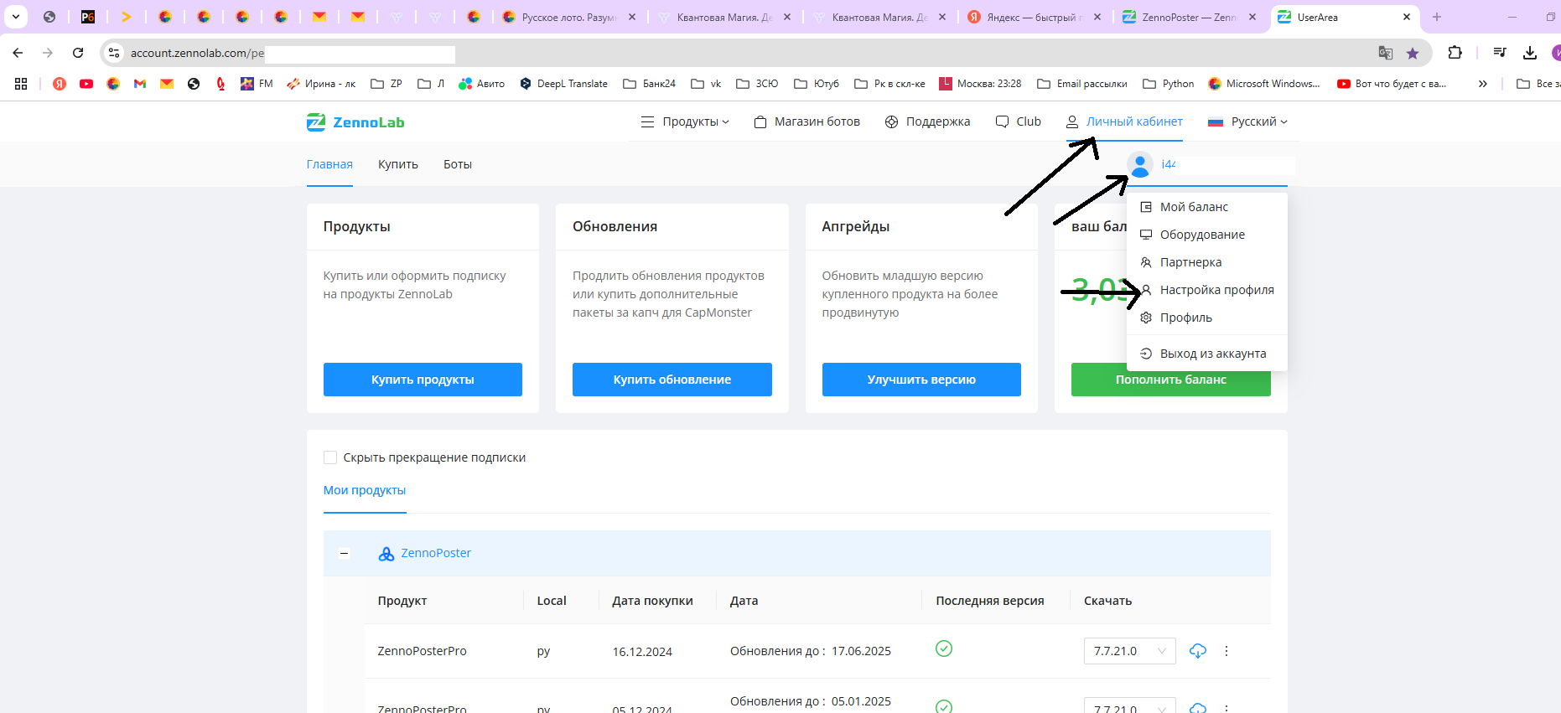Show more bookmarks chevron
The height and width of the screenshot is (713, 1561).
[x=1483, y=84]
